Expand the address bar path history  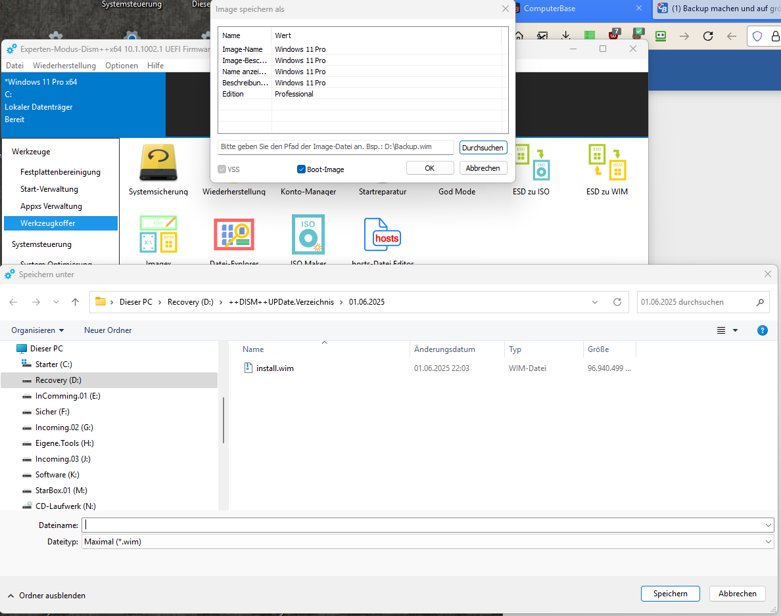click(595, 302)
